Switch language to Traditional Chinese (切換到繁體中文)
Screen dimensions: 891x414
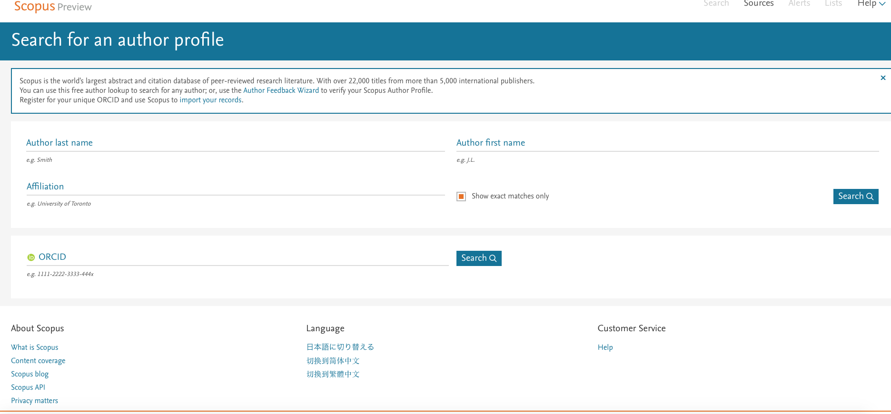coord(333,374)
